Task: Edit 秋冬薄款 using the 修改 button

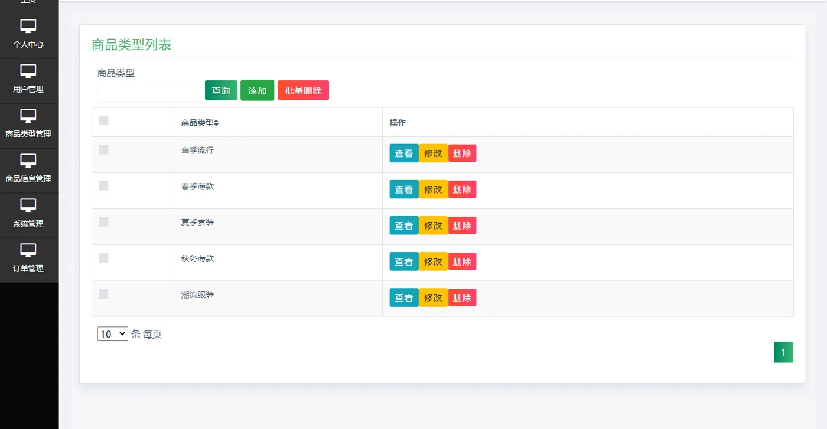Action: coord(433,261)
